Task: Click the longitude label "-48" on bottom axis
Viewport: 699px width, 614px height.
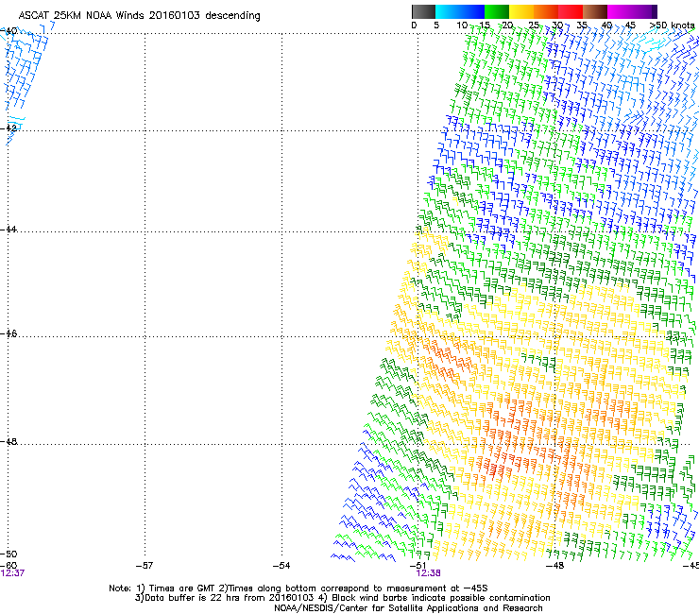Action: [555, 566]
